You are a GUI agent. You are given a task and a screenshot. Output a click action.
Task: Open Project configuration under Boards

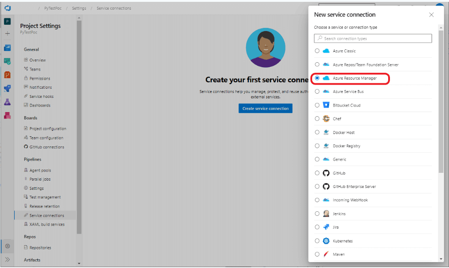48,129
